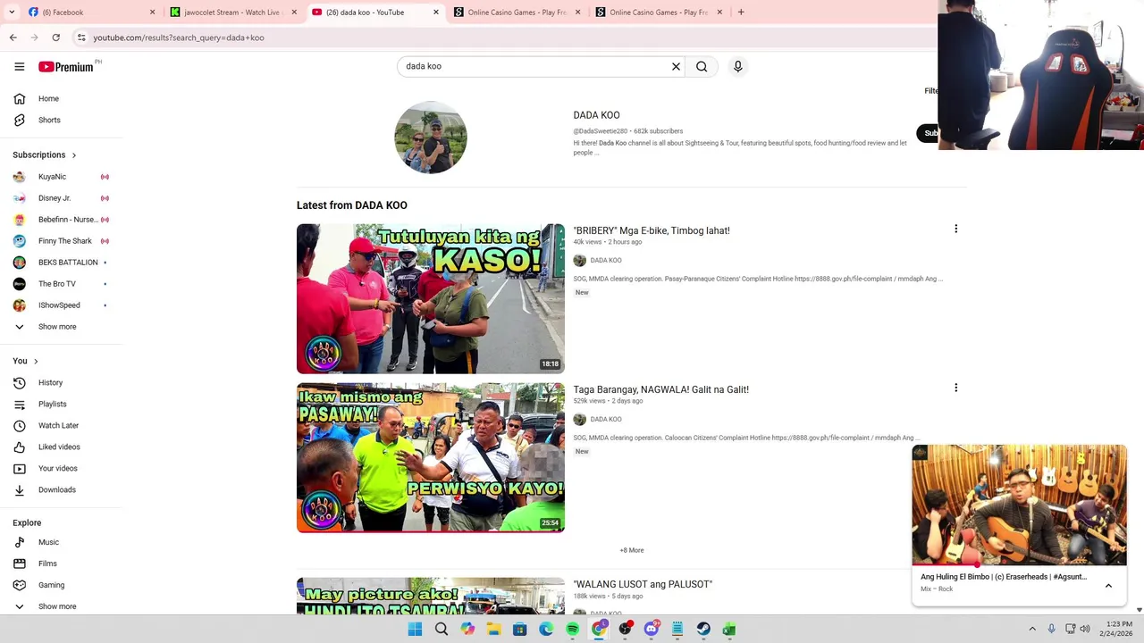Show +8 More videos from DADA KOO
The height and width of the screenshot is (643, 1144).
click(632, 550)
